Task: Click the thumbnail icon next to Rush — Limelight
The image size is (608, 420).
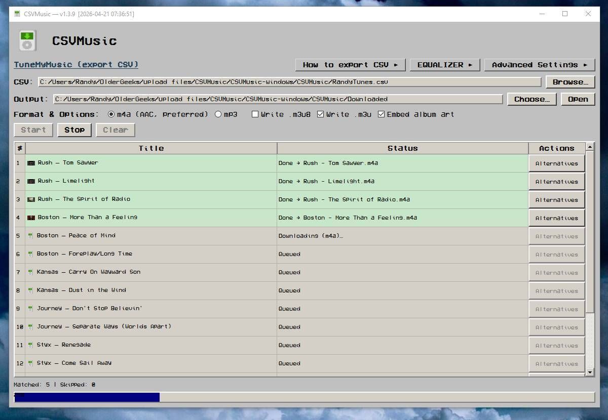Action: 31,181
